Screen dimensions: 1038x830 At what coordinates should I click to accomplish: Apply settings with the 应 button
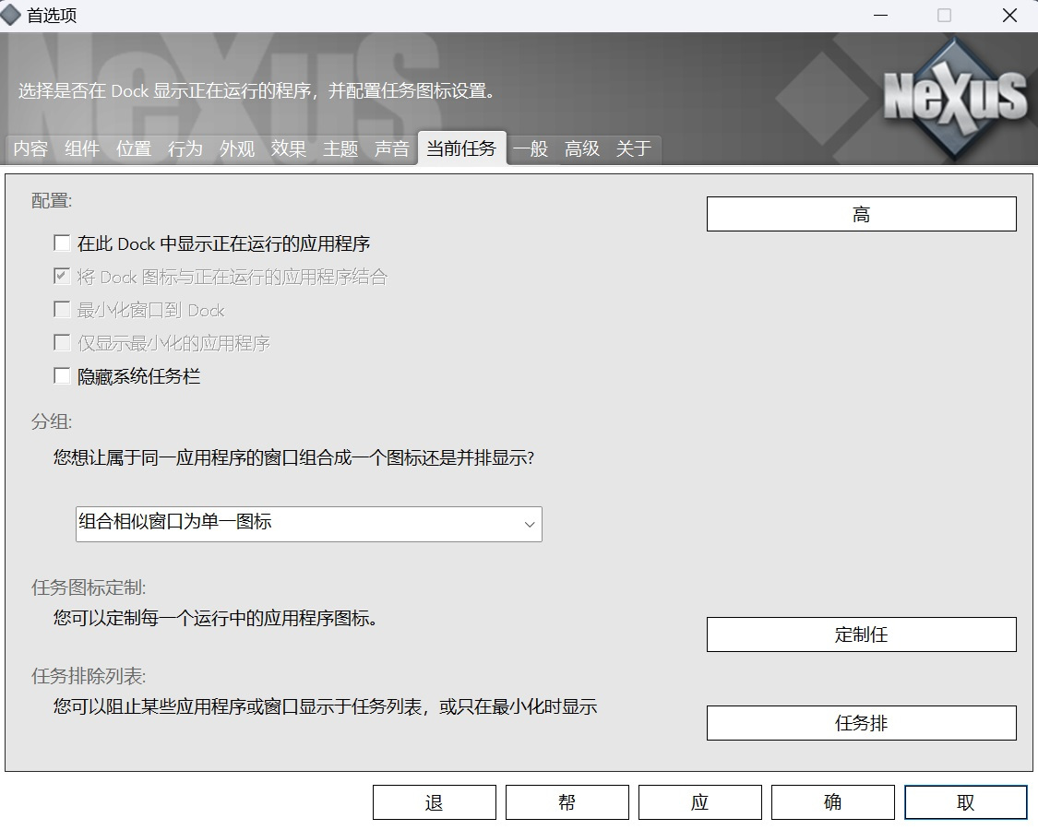pos(699,802)
